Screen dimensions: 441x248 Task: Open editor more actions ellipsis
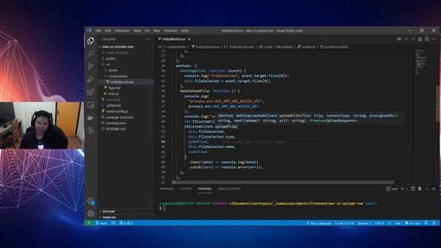[x=434, y=39]
